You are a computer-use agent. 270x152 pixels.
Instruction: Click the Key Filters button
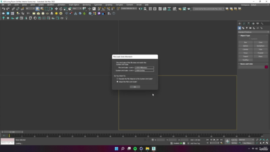click(248, 143)
